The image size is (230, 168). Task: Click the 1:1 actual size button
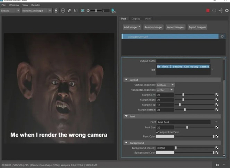coord(76,11)
